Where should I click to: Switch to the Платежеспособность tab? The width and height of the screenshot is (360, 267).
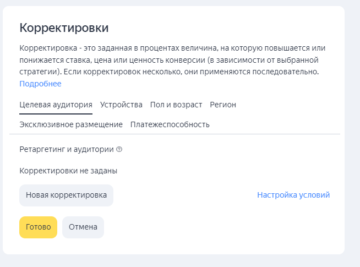click(170, 124)
